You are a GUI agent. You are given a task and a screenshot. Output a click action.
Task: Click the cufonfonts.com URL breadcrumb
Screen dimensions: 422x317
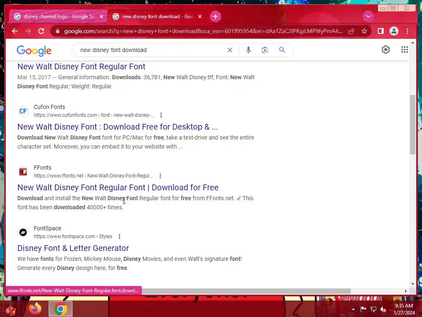click(94, 115)
